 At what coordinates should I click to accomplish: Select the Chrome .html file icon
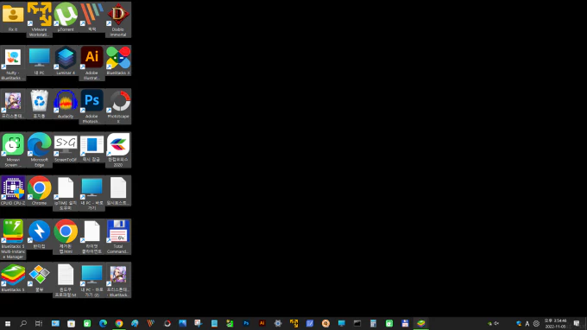pyautogui.click(x=66, y=237)
